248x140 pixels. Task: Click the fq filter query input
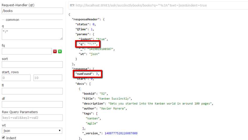pos(27,51)
